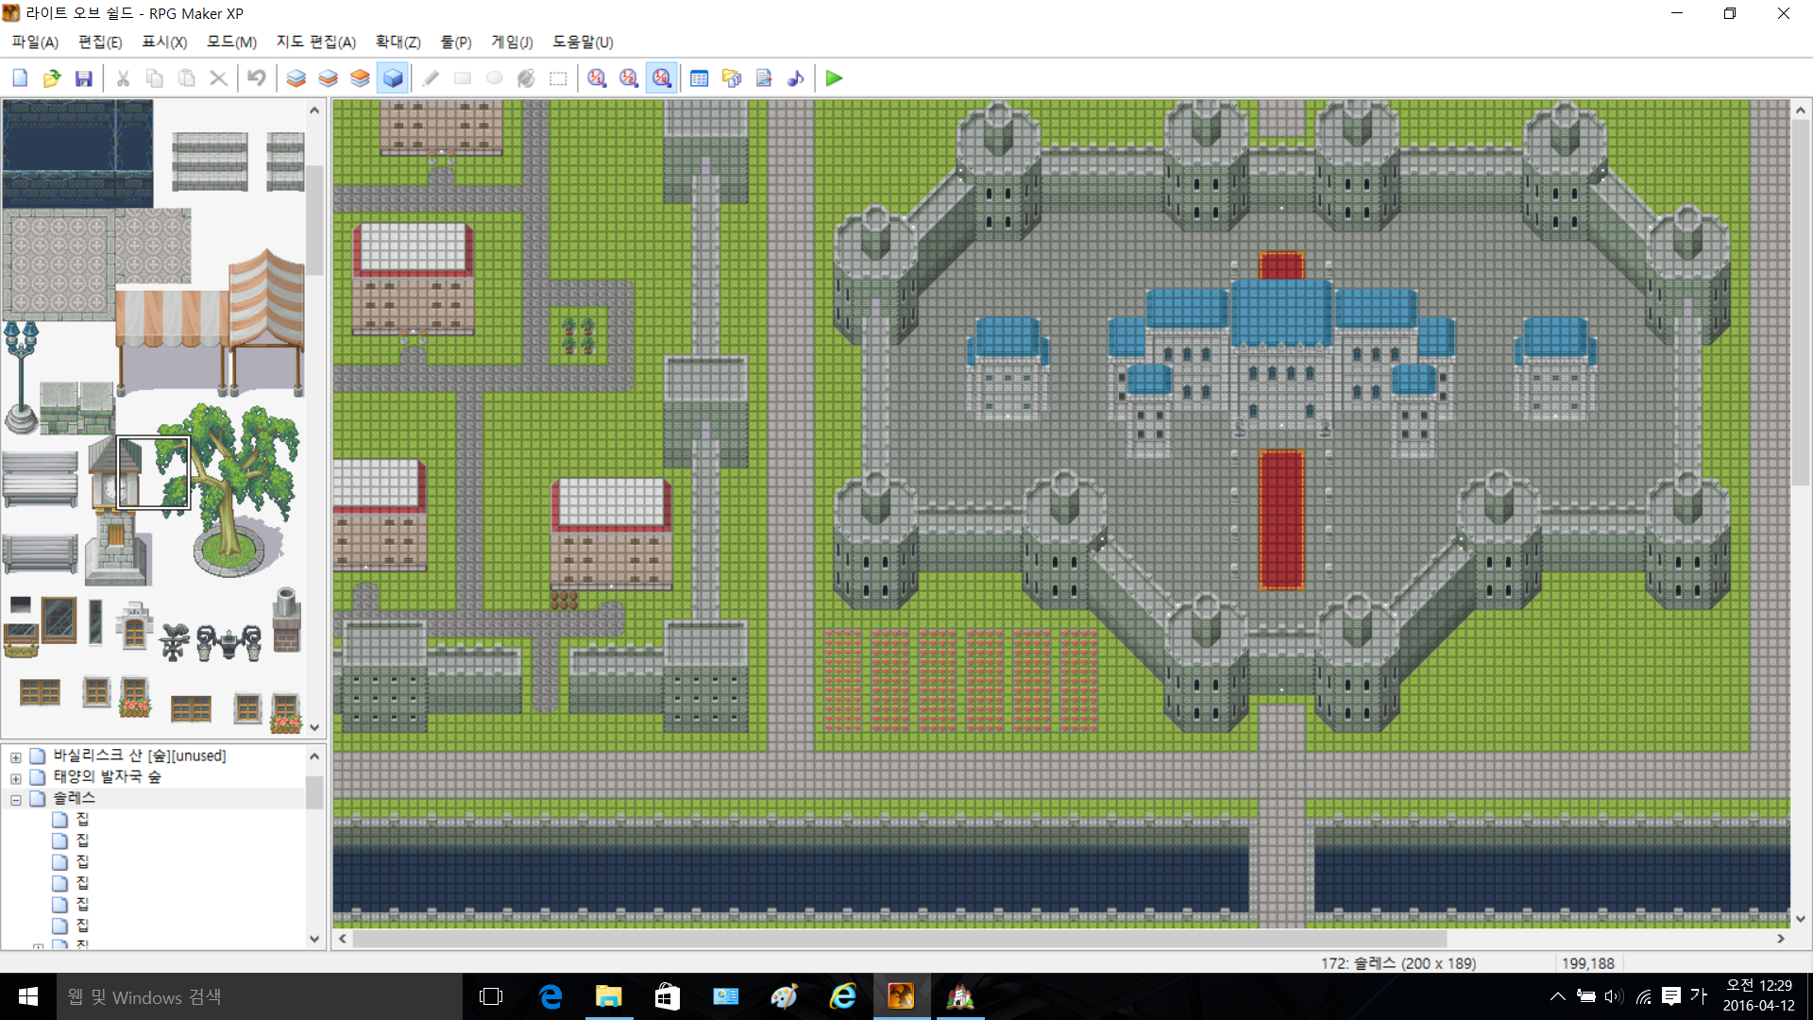1813x1020 pixels.
Task: Pick the clock tower tile in the palette
Action: pos(115,510)
